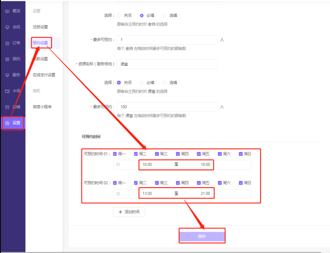The image size is (330, 253).
Task: Select 必填 radio for 课室 selection
Action: point(142,82)
